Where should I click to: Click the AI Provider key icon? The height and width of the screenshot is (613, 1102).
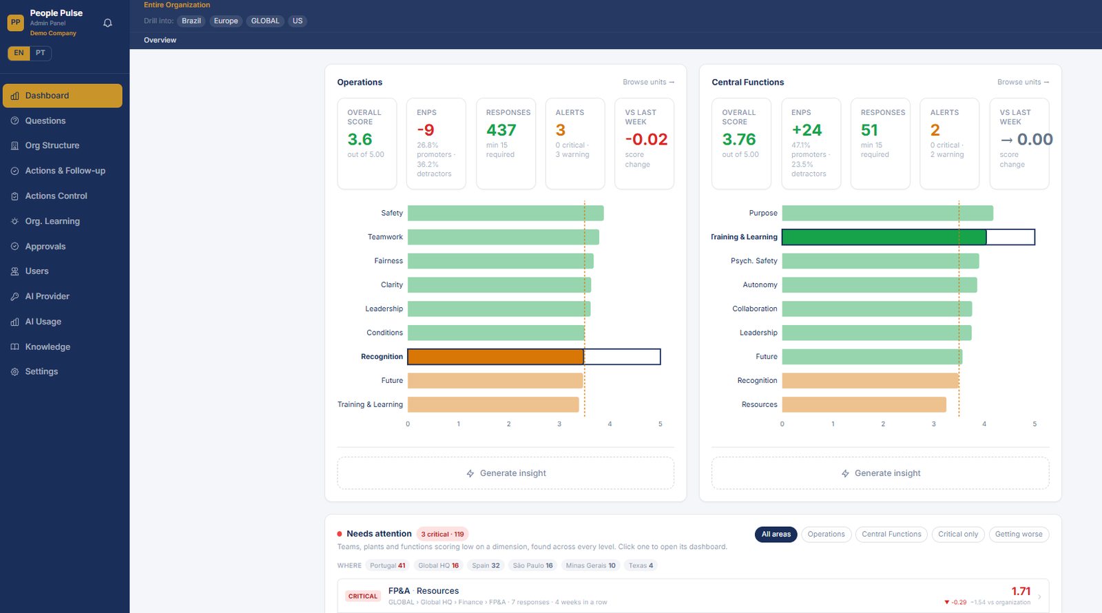pyautogui.click(x=14, y=297)
